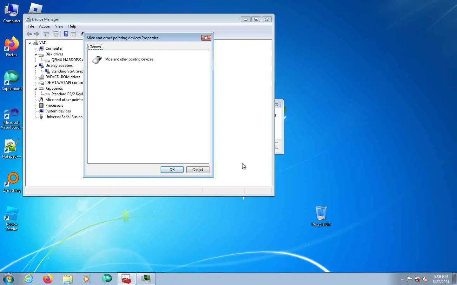
Task: Select the Keyboards category icon
Action: pyautogui.click(x=41, y=88)
